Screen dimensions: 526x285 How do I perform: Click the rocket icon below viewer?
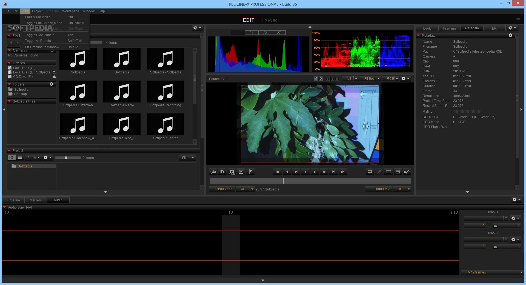[379, 172]
